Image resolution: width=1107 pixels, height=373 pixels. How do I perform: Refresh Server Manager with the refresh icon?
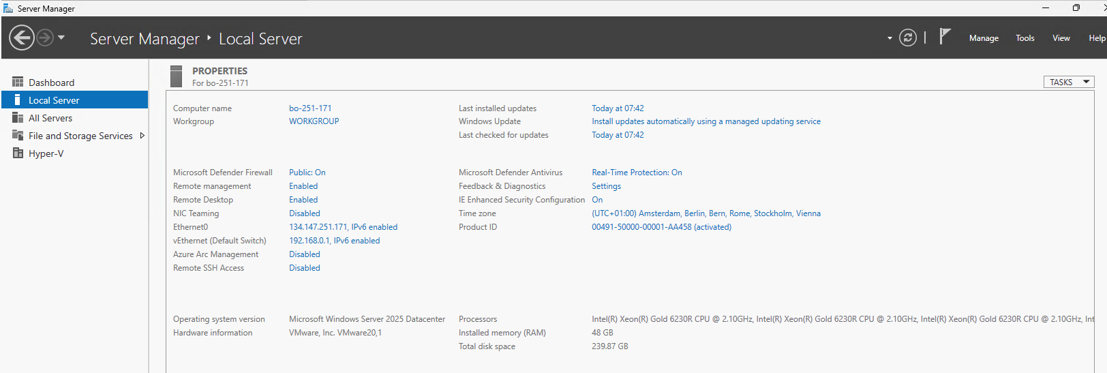click(908, 38)
